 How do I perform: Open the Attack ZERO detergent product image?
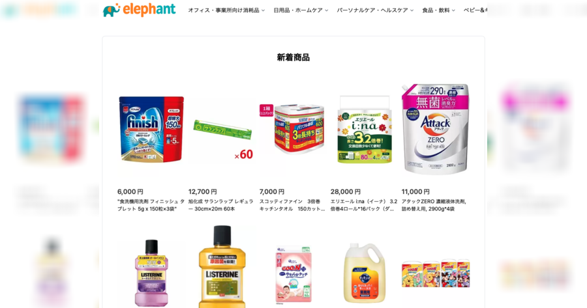point(436,129)
